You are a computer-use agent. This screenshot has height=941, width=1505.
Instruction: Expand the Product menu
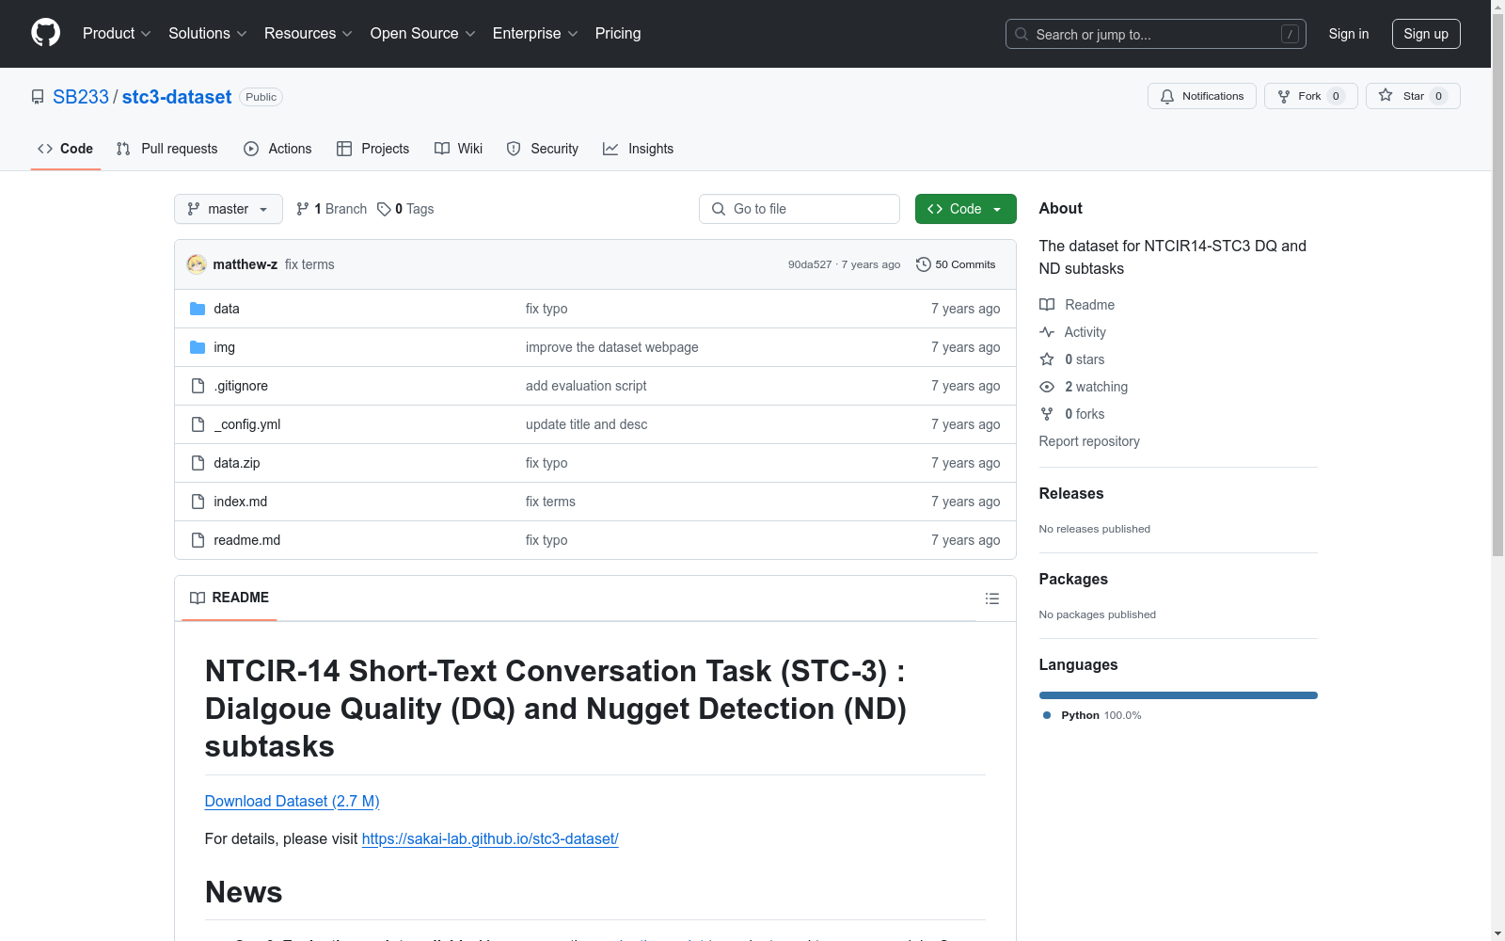pos(117,34)
